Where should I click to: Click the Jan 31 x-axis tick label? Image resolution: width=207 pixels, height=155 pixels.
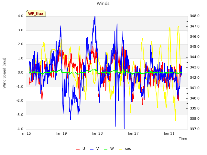pos(169,133)
